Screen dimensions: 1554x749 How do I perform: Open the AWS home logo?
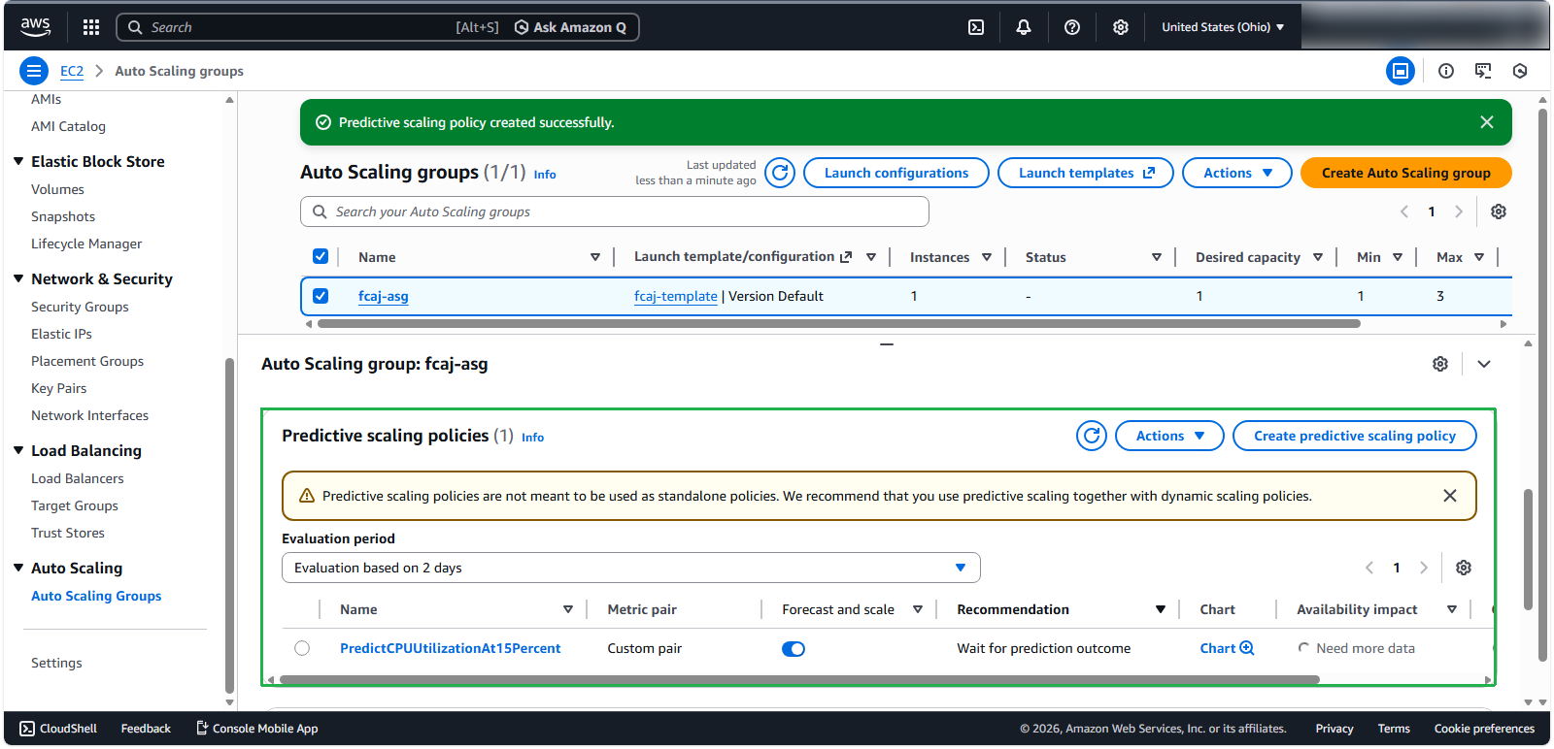[x=36, y=27]
